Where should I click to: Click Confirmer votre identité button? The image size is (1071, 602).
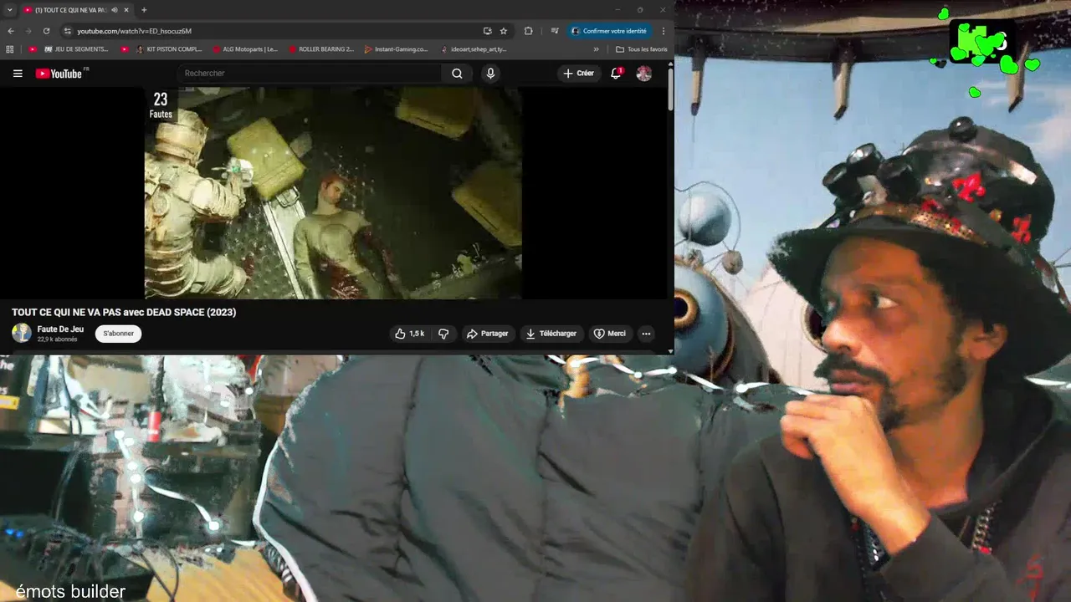click(609, 31)
